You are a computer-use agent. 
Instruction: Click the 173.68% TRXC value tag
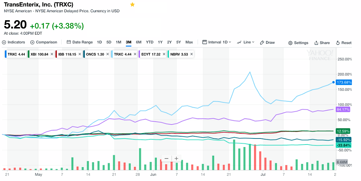344,82
